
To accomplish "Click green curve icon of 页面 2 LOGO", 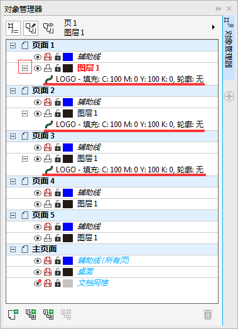I will pyautogui.click(x=49, y=125).
